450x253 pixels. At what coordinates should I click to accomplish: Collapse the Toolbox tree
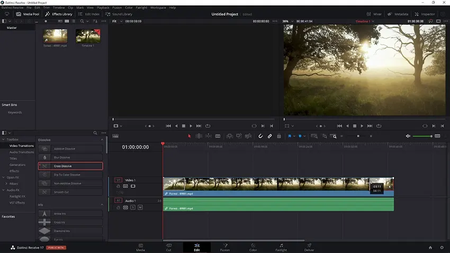4,139
